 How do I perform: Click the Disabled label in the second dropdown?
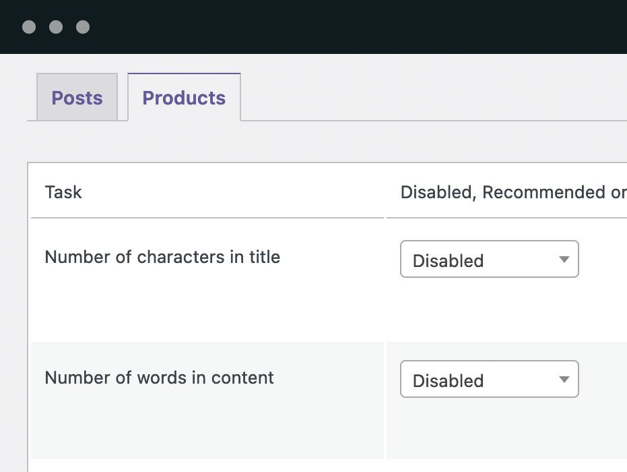[x=448, y=380]
